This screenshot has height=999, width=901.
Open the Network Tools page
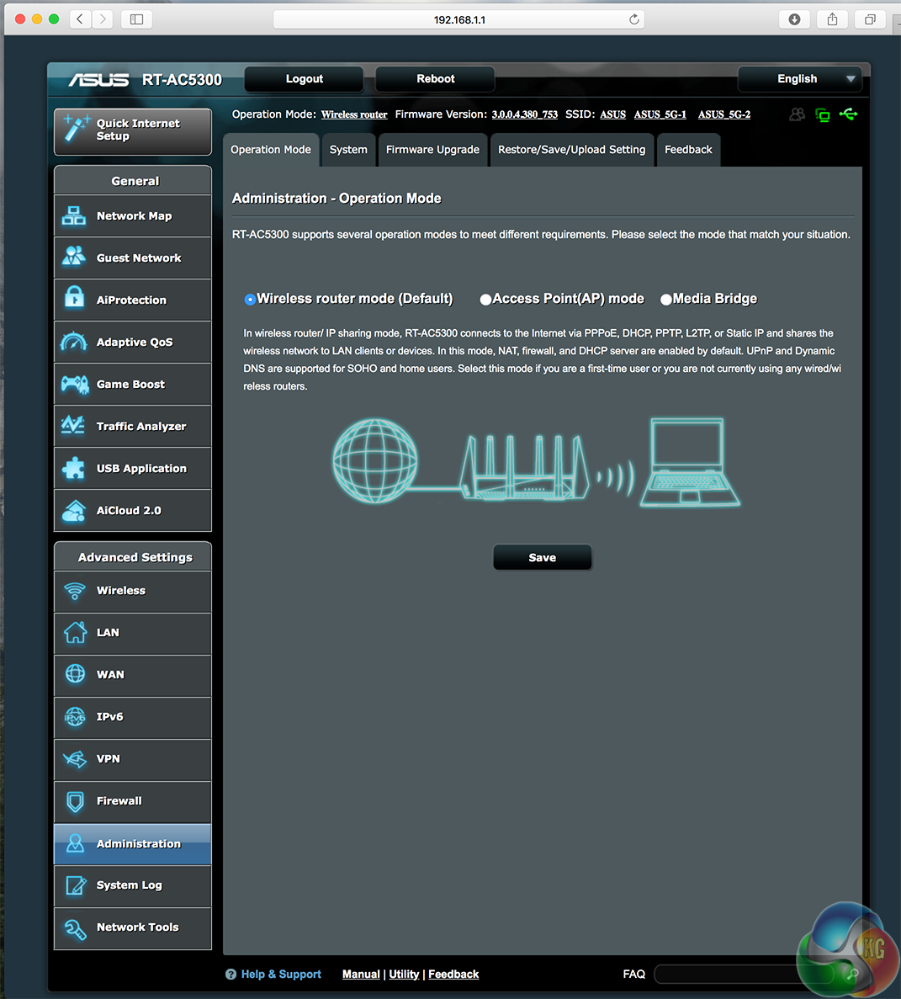[132, 927]
